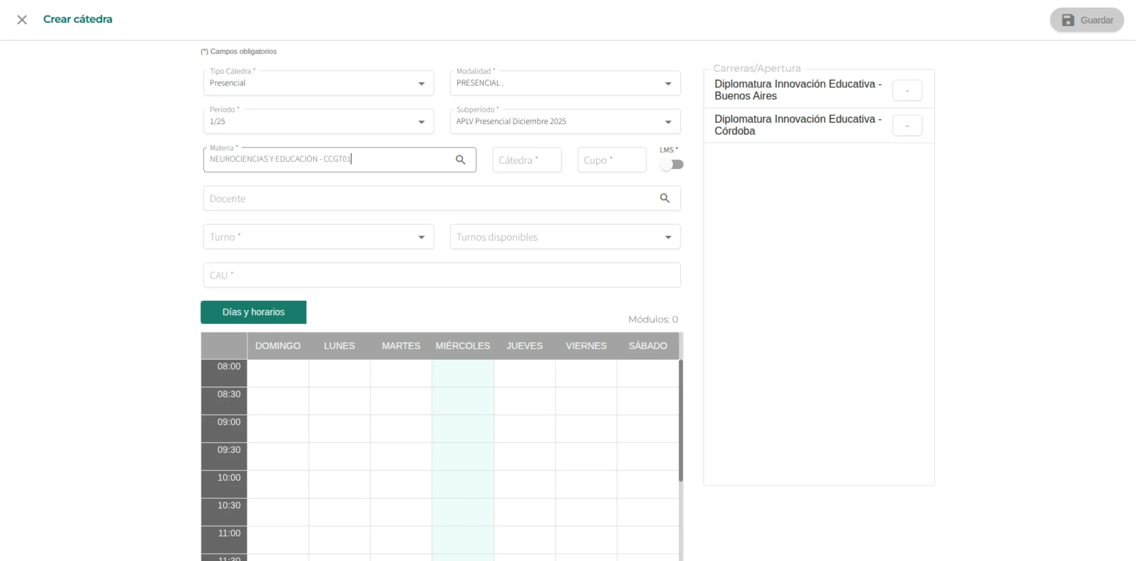1136x561 pixels.
Task: Select the SÁBADO column header
Action: [x=647, y=346]
